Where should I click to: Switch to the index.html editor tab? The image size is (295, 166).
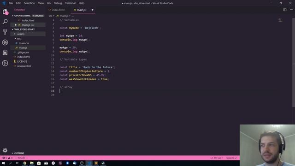(59, 10)
